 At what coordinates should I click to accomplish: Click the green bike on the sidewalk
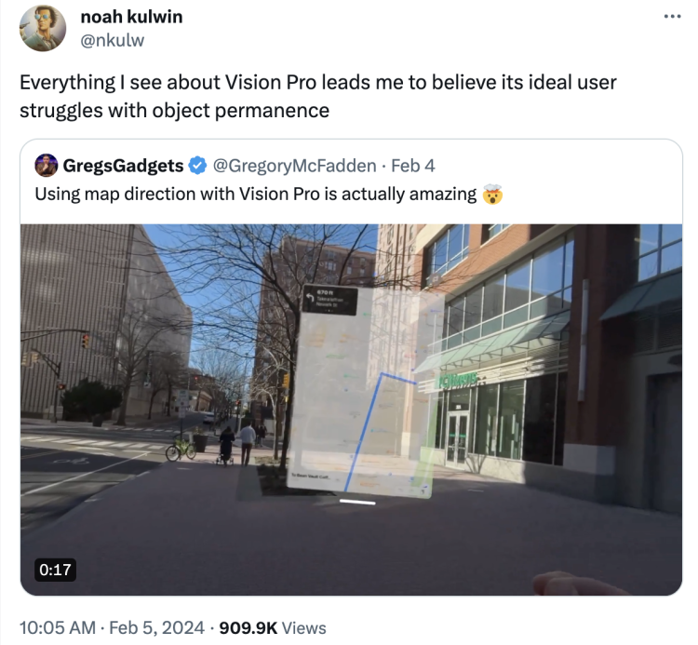[181, 450]
